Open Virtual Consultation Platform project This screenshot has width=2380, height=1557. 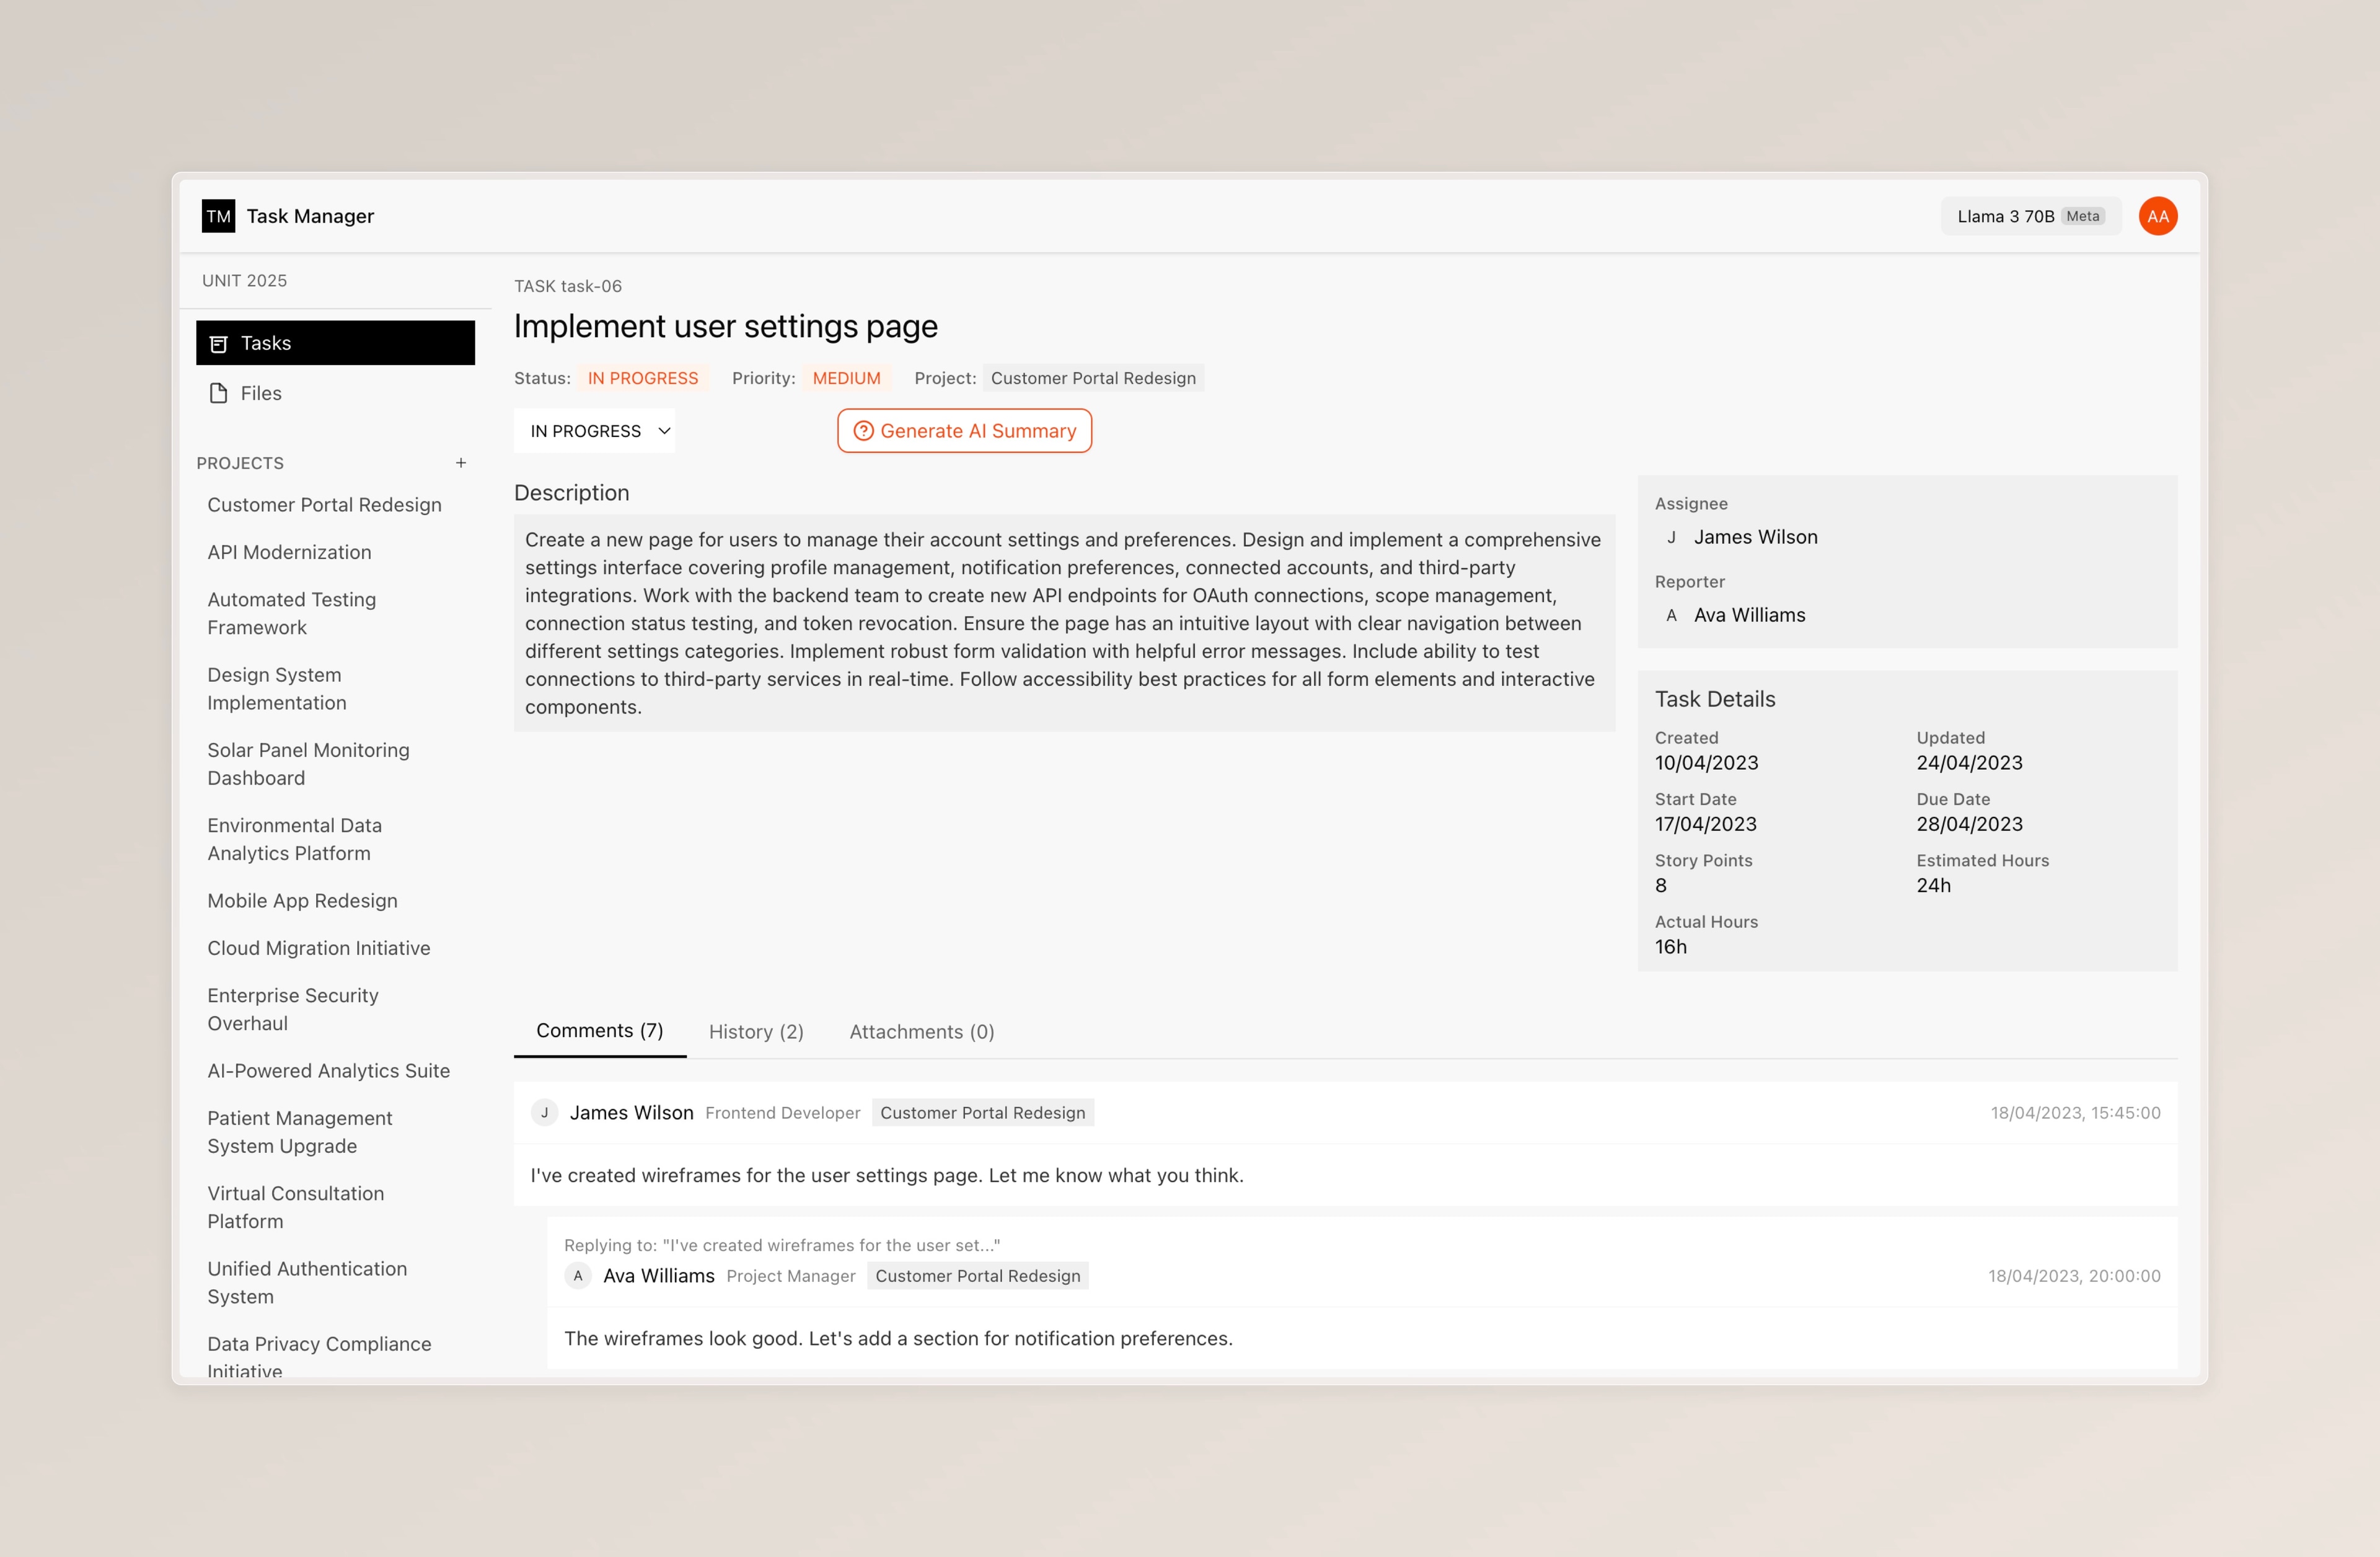click(295, 1207)
